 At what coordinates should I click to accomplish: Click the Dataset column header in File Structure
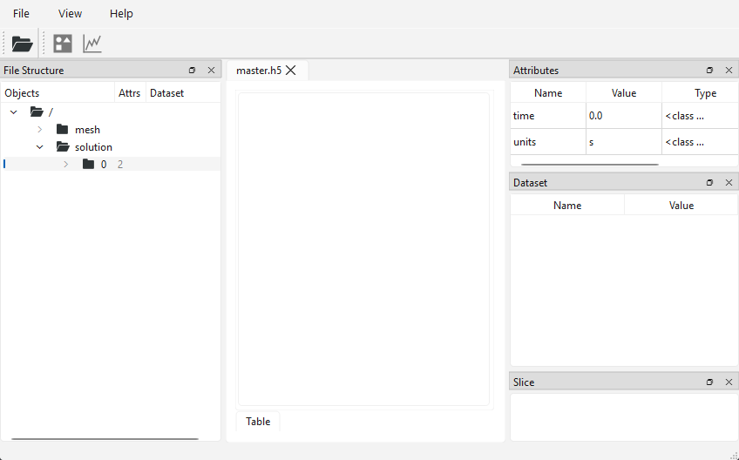[x=183, y=93]
